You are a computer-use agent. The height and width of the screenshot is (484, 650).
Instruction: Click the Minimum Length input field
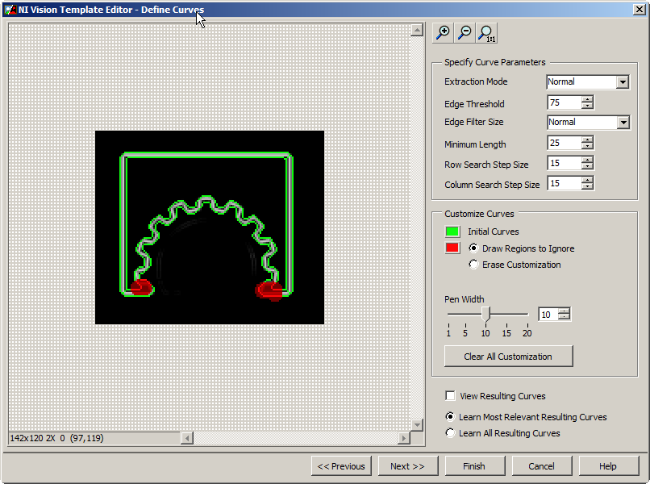[x=565, y=143]
